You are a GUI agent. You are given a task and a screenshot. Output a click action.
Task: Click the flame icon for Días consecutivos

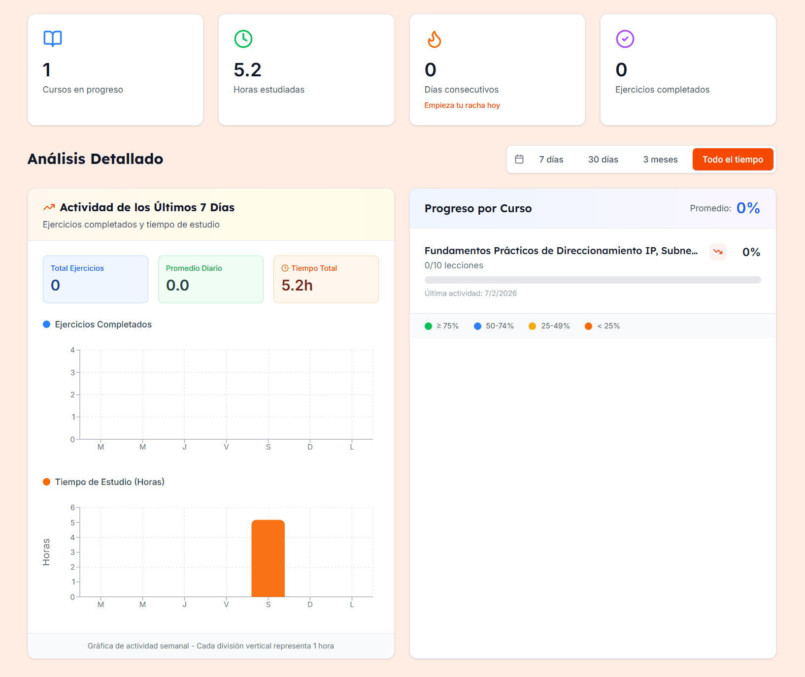pyautogui.click(x=434, y=39)
